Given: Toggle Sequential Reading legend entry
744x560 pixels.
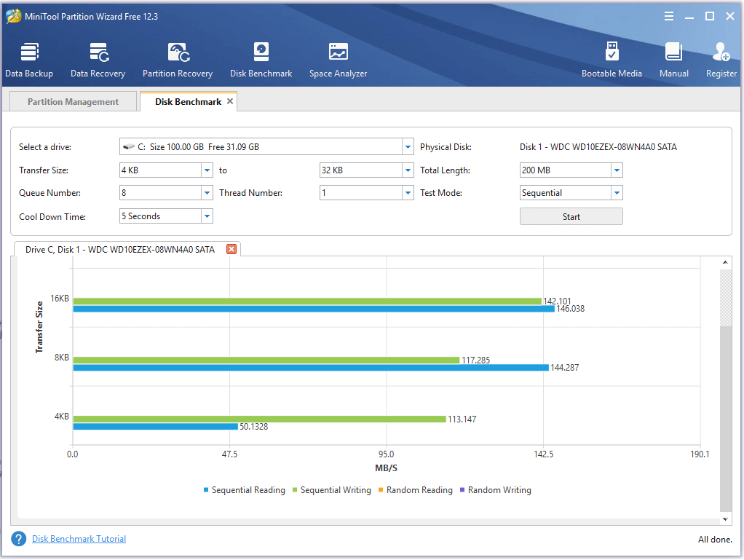Looking at the screenshot, I should [244, 490].
